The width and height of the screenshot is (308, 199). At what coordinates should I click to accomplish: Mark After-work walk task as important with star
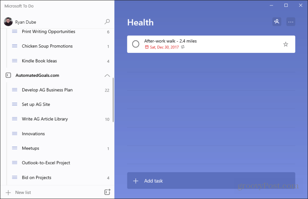coord(286,44)
